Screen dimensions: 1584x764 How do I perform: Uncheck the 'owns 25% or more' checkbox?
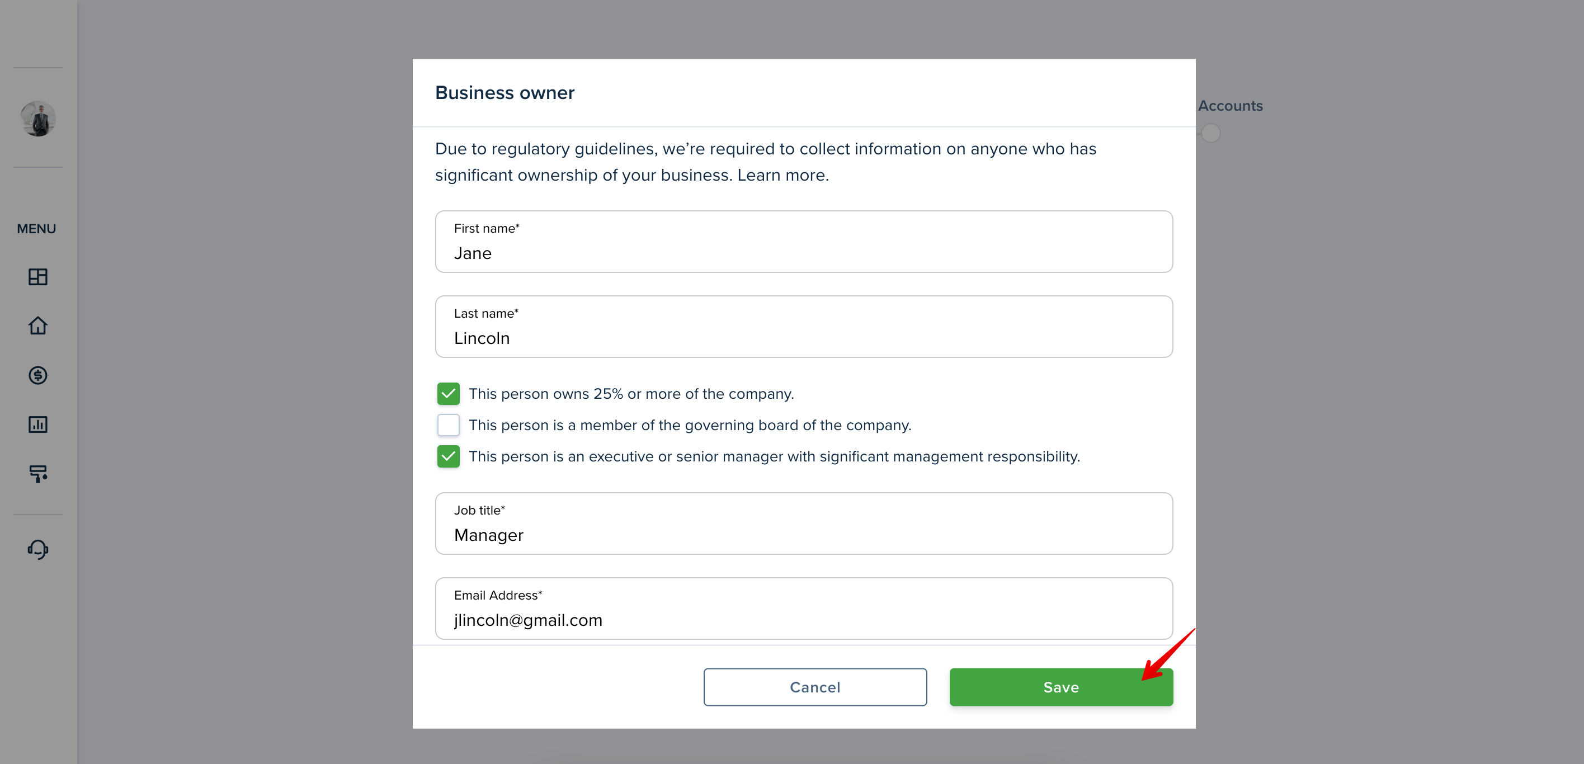click(448, 393)
